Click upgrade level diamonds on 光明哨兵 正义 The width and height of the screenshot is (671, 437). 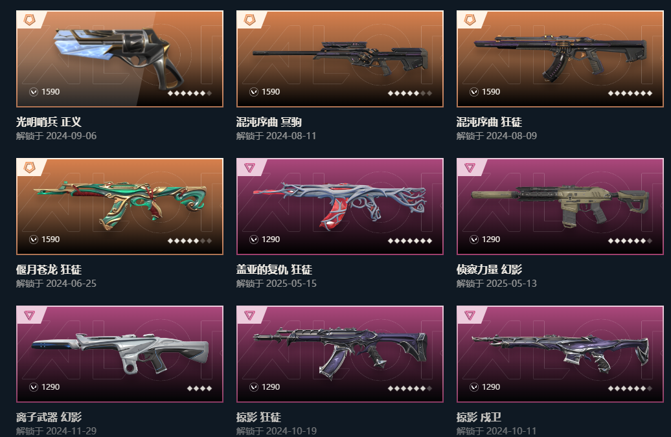coord(190,93)
